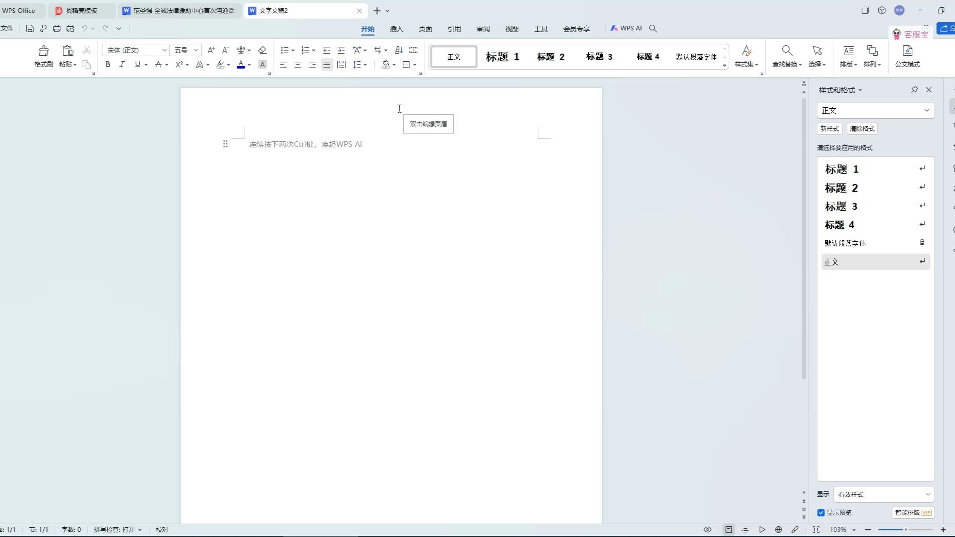
Task: Open the 审阅 (Review) ribbon tab
Action: pyautogui.click(x=483, y=29)
